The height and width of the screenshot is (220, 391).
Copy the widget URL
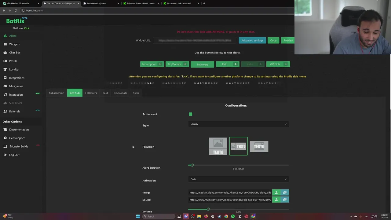click(273, 40)
